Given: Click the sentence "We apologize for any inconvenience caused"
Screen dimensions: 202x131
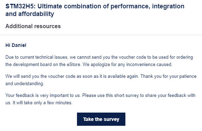Looking at the screenshot, I should pyautogui.click(x=127, y=64).
